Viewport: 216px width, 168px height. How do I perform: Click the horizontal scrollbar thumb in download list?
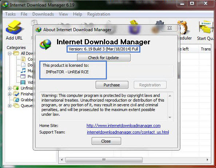coord(104,160)
